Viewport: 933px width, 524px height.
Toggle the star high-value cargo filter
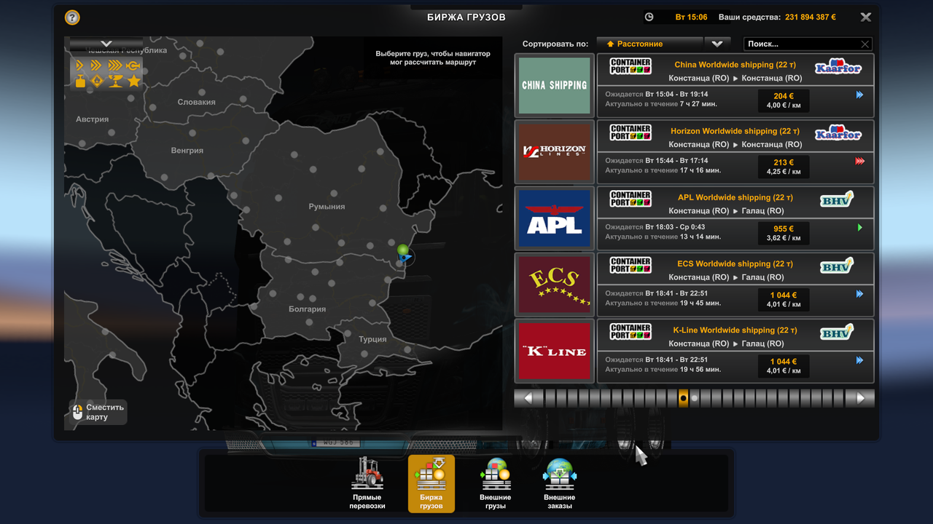pos(133,82)
